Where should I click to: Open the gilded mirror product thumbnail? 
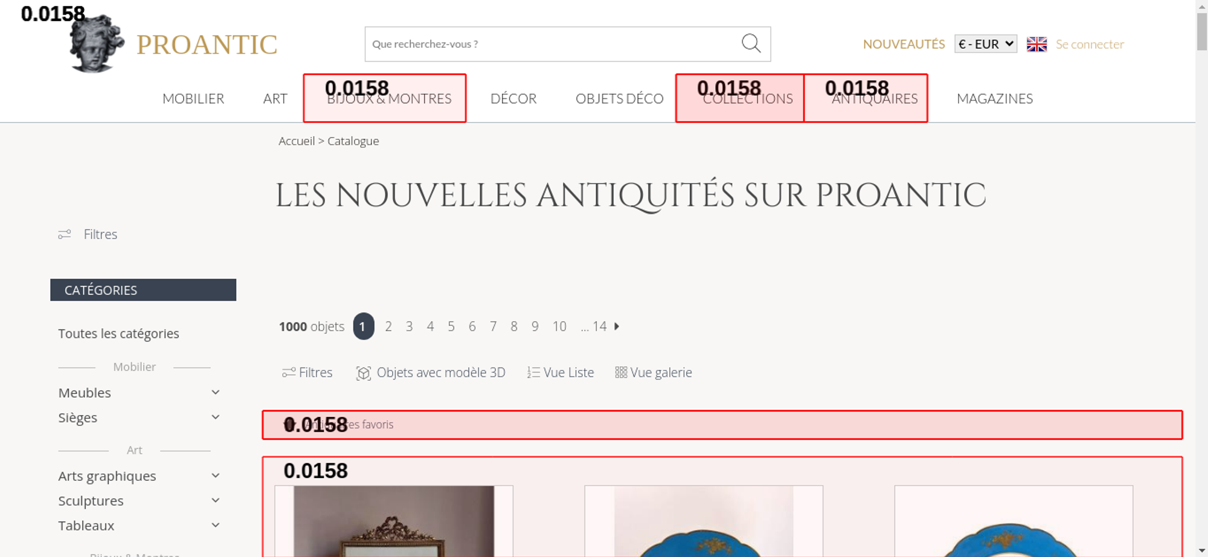pyautogui.click(x=394, y=521)
